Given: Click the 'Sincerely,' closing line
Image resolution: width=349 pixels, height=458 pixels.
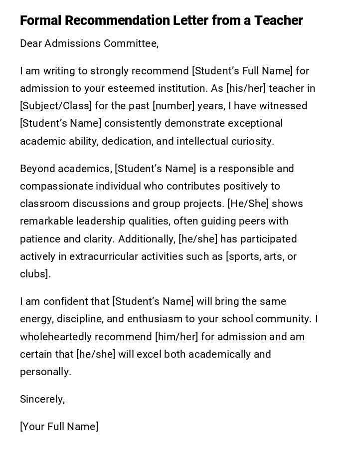Looking at the screenshot, I should coord(42,399).
